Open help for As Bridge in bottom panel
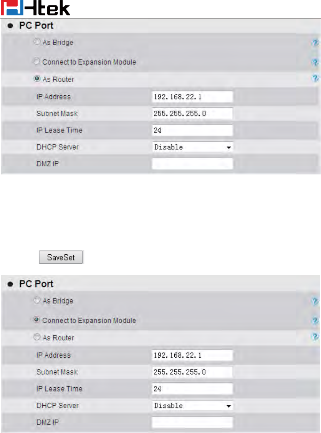Screen dimensions: 321x433 pyautogui.click(x=315, y=301)
